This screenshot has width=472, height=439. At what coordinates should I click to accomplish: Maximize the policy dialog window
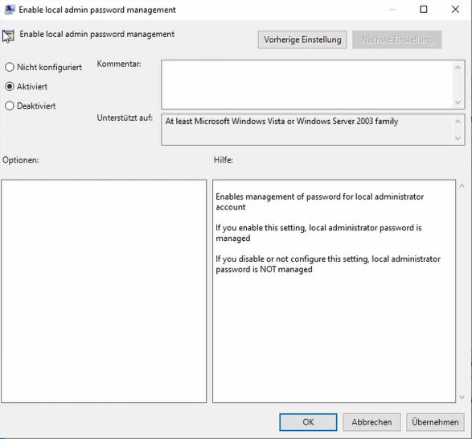click(x=424, y=10)
